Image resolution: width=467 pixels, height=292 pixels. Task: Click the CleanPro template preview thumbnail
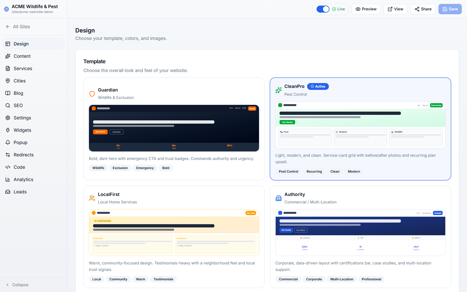[360, 125]
